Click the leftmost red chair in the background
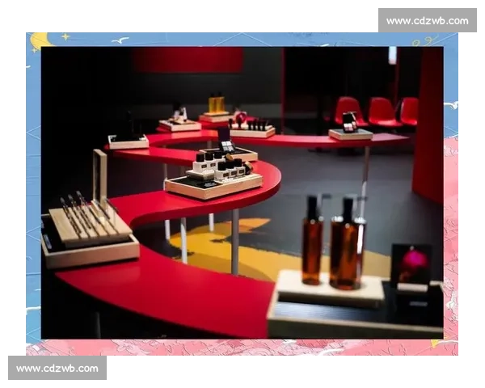The image size is (485, 388). tap(348, 110)
